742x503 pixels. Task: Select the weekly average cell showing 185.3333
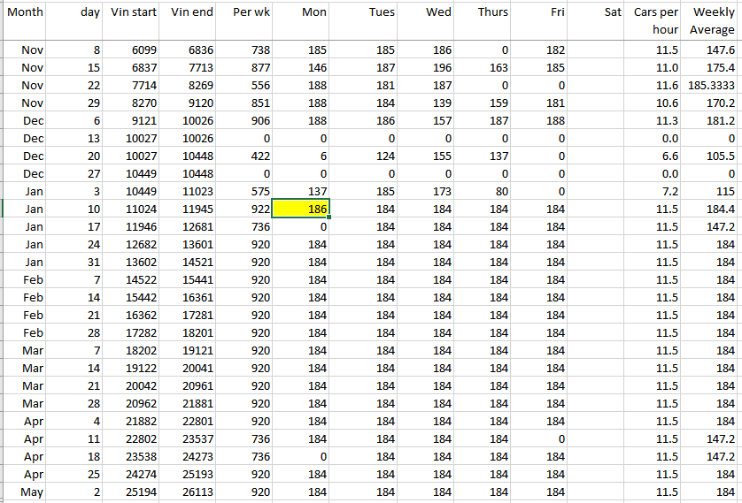coord(713,86)
